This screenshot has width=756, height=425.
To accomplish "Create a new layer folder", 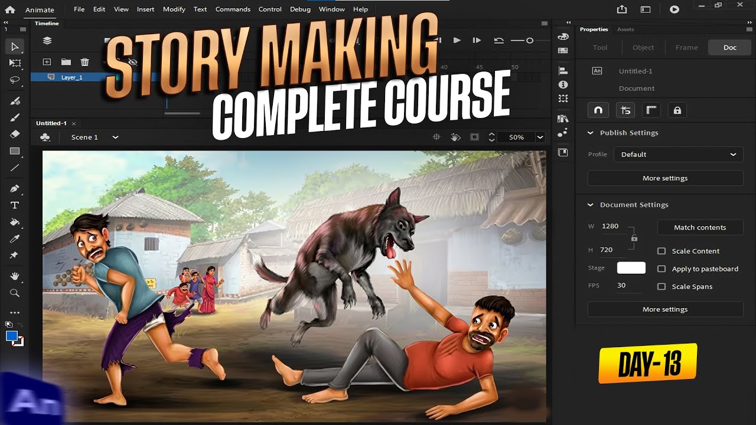I will 66,62.
